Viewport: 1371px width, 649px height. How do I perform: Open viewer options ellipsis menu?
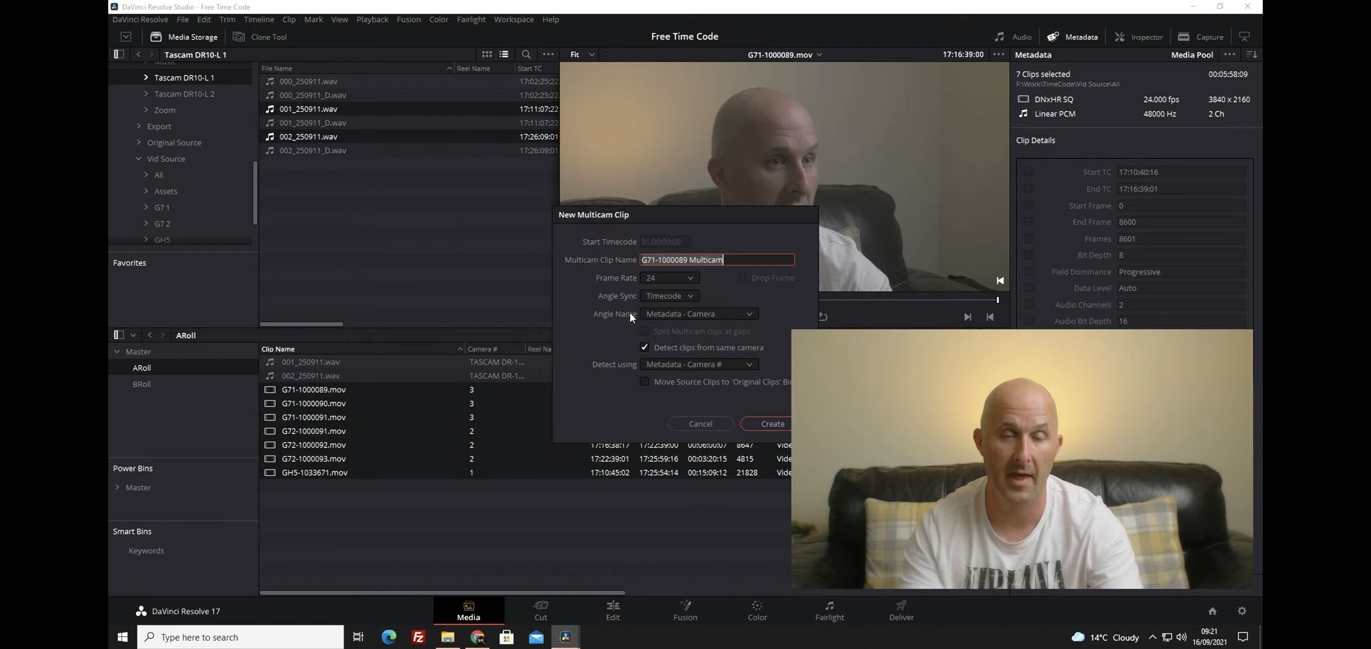click(x=999, y=54)
